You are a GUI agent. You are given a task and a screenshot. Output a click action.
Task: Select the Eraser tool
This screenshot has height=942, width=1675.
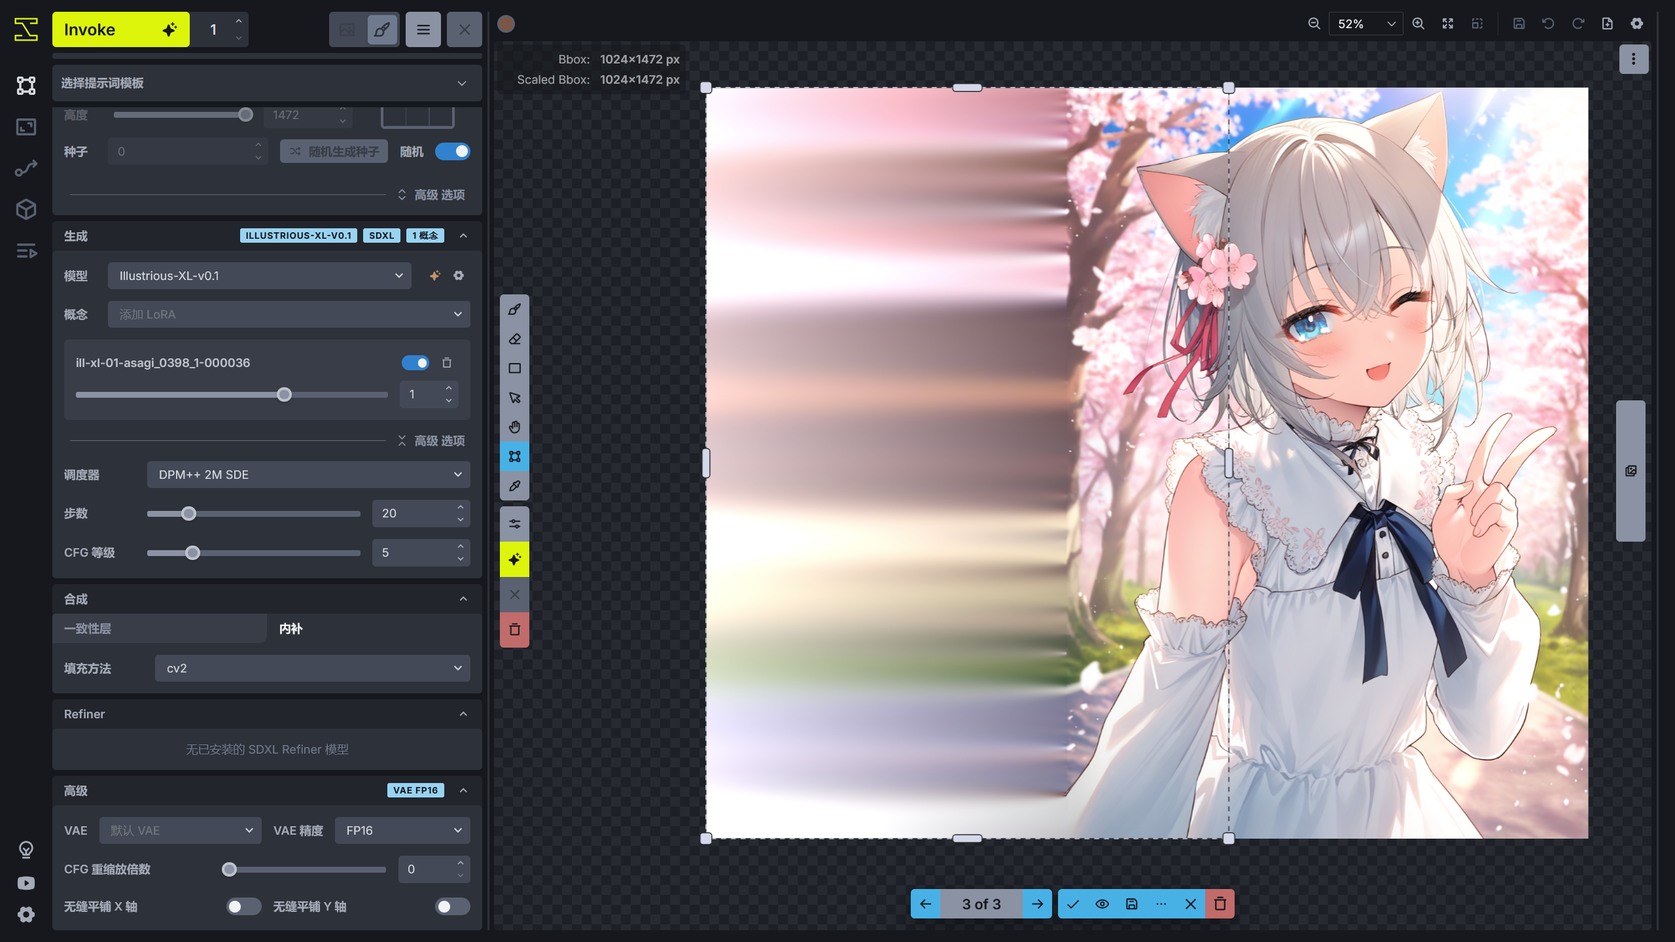click(514, 339)
